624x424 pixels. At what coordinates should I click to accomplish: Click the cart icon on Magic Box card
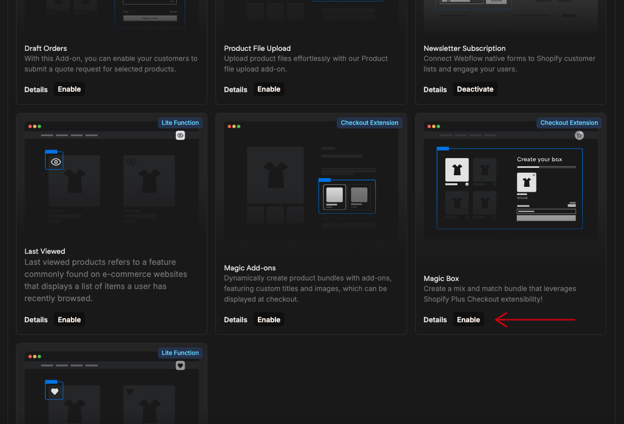579,135
